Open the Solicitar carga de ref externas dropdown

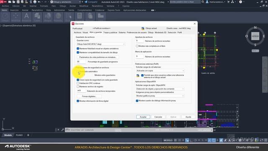pyautogui.click(x=160, y=71)
